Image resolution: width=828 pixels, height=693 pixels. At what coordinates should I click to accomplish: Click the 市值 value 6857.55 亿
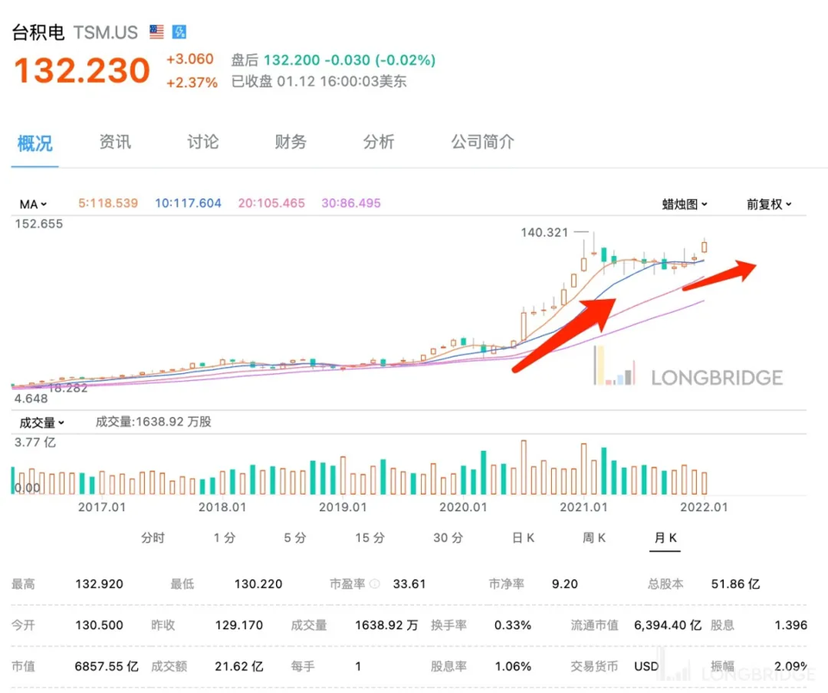click(x=107, y=666)
